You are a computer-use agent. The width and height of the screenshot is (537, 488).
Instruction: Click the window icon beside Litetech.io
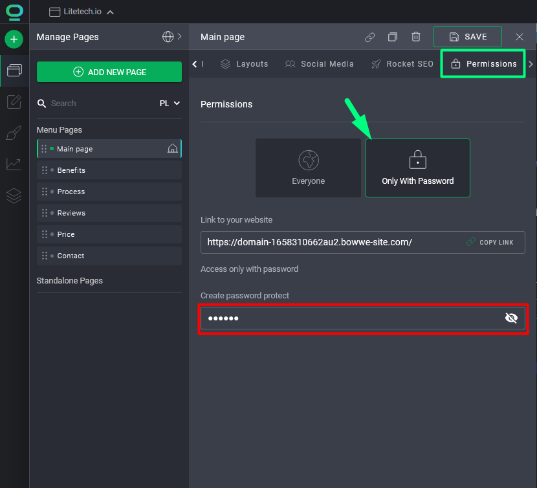click(54, 12)
